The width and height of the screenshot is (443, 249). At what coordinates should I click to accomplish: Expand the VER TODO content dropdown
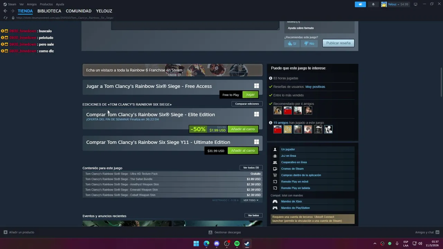click(x=251, y=200)
